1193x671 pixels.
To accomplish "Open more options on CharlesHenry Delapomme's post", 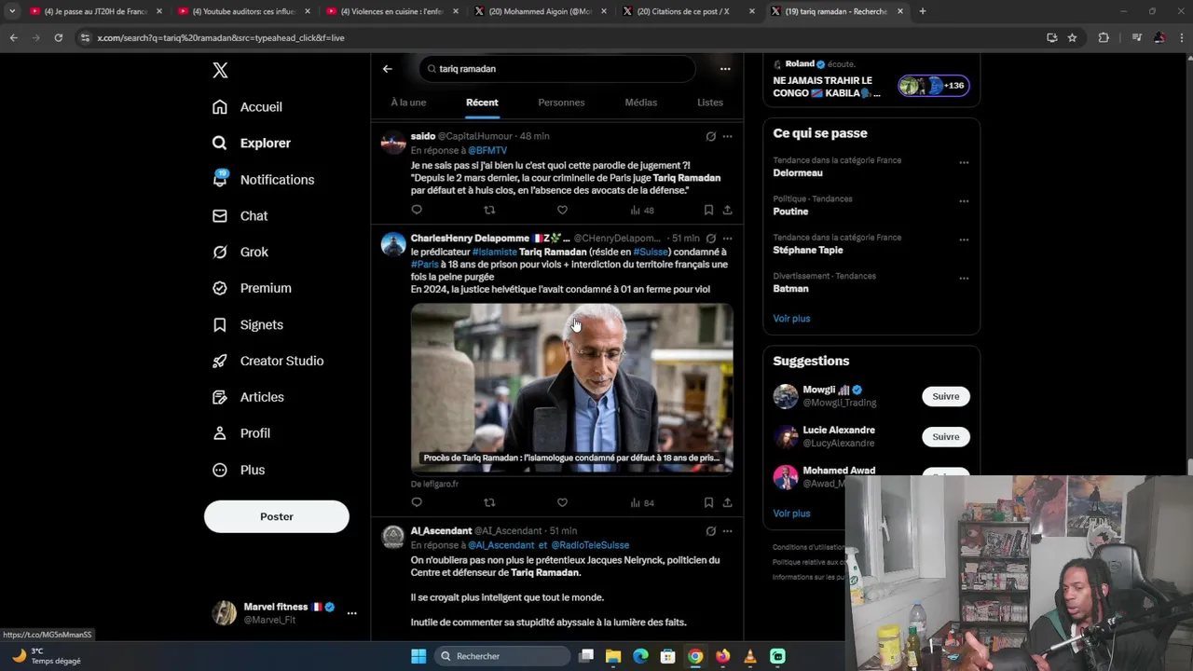I will [728, 239].
